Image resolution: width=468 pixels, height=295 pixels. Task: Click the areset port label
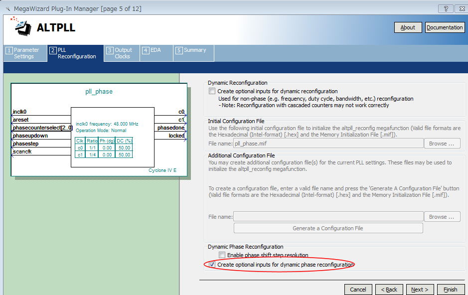click(20, 120)
